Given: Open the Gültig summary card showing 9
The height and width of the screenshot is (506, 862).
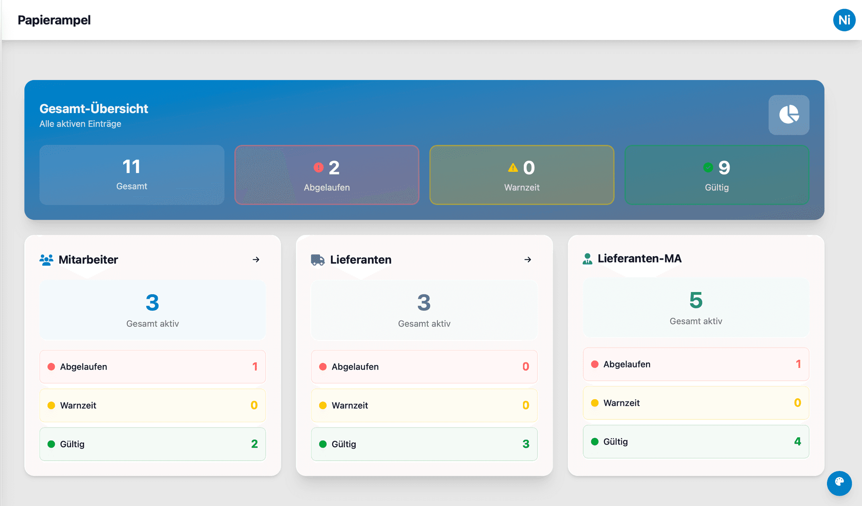Looking at the screenshot, I should click(x=717, y=175).
